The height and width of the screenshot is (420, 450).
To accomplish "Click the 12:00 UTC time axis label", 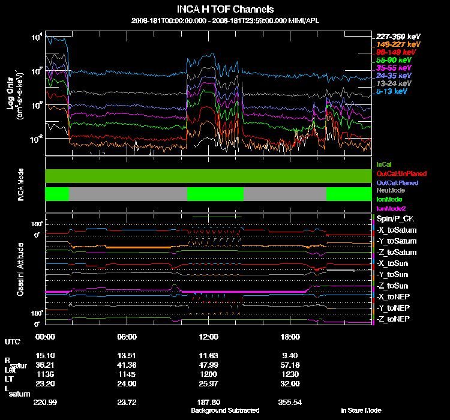I will pyautogui.click(x=208, y=337).
